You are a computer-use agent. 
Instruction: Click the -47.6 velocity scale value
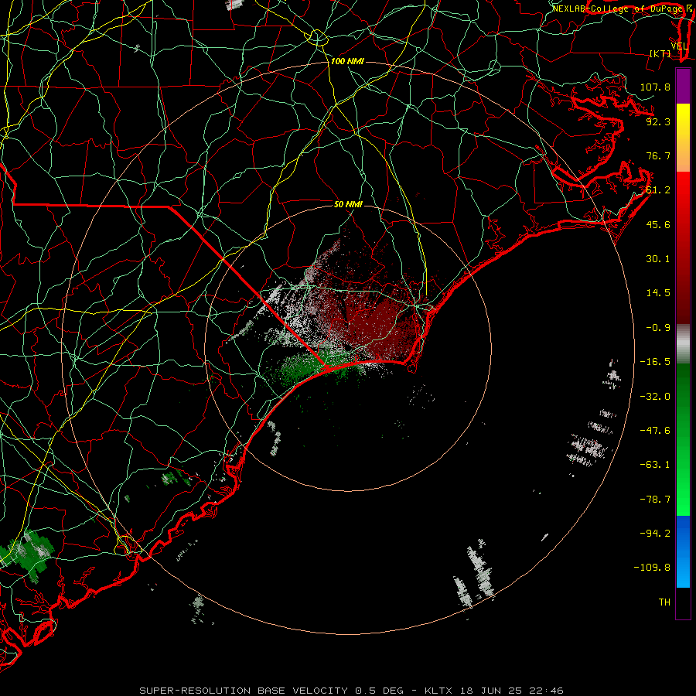[655, 431]
